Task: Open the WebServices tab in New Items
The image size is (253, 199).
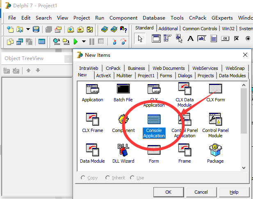Action: [205, 68]
